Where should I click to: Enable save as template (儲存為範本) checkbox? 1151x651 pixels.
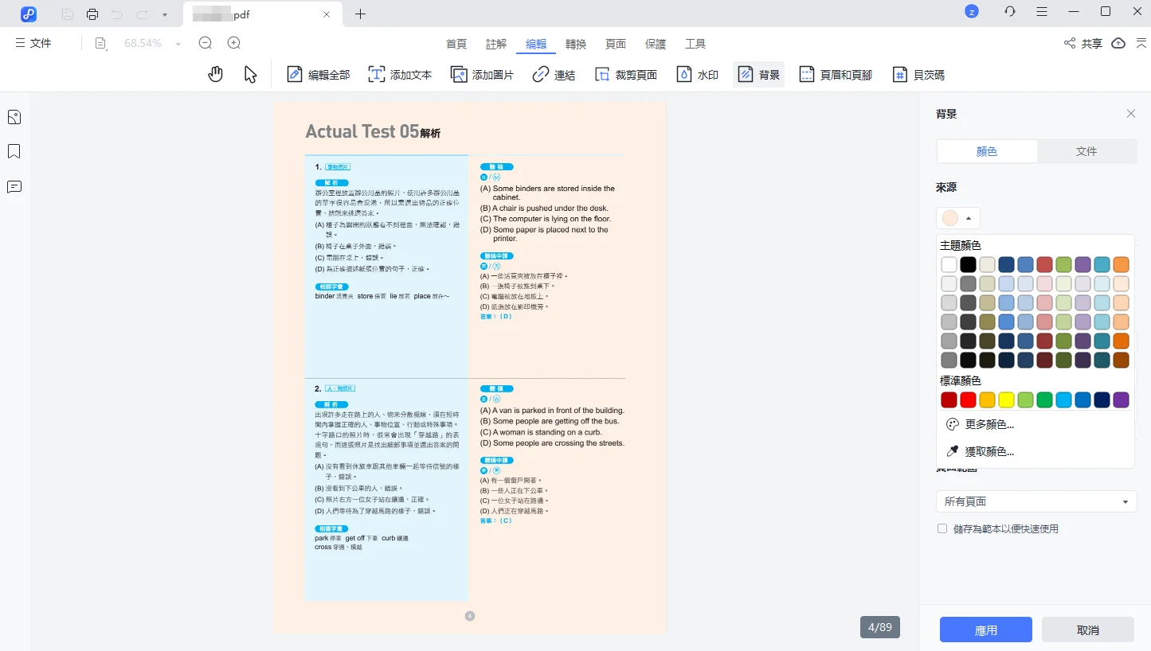pos(942,528)
